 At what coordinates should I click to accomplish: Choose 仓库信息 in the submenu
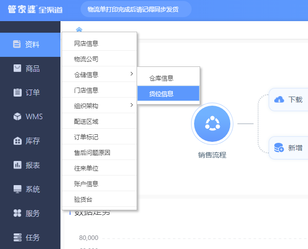pos(168,78)
